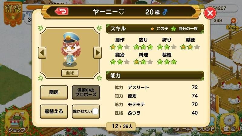
Task: Open the 血縁 bloodline button
Action: click(x=70, y=73)
